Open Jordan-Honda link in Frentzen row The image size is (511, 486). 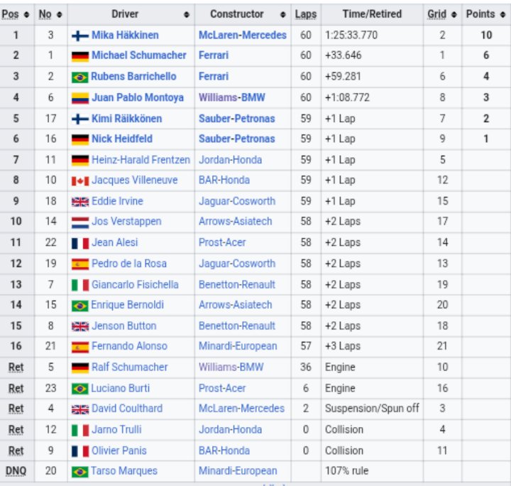tap(231, 160)
